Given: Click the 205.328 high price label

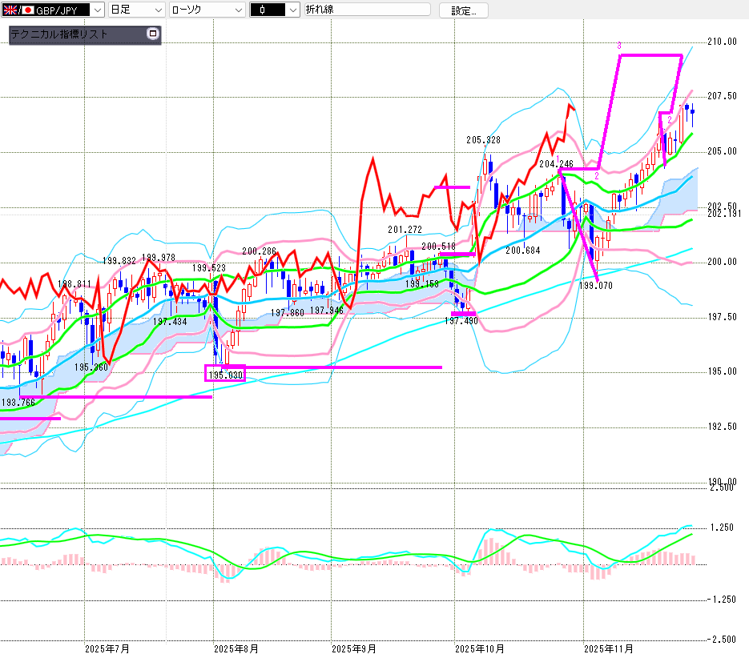Looking at the screenshot, I should tap(483, 140).
